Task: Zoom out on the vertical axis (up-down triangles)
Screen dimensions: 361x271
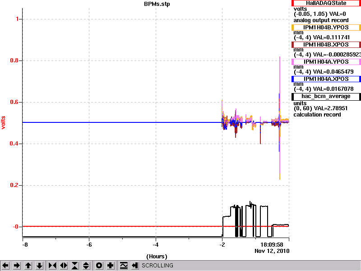Action: pyautogui.click(x=86, y=266)
